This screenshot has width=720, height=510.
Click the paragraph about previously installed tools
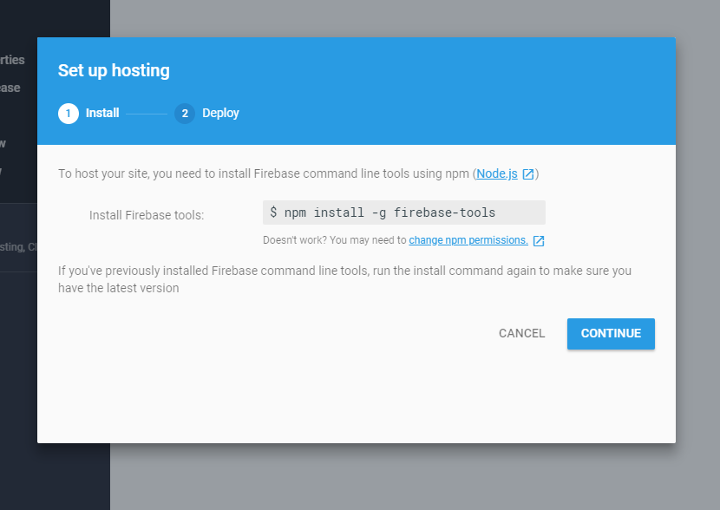point(344,279)
